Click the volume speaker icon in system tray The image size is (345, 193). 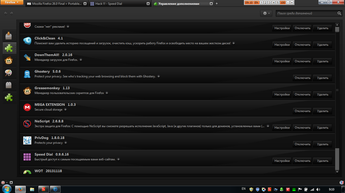[318, 189]
